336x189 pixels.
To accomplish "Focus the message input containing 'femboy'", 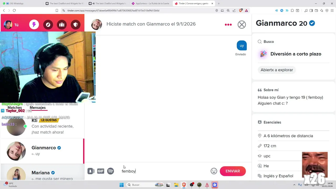I will tap(164, 171).
